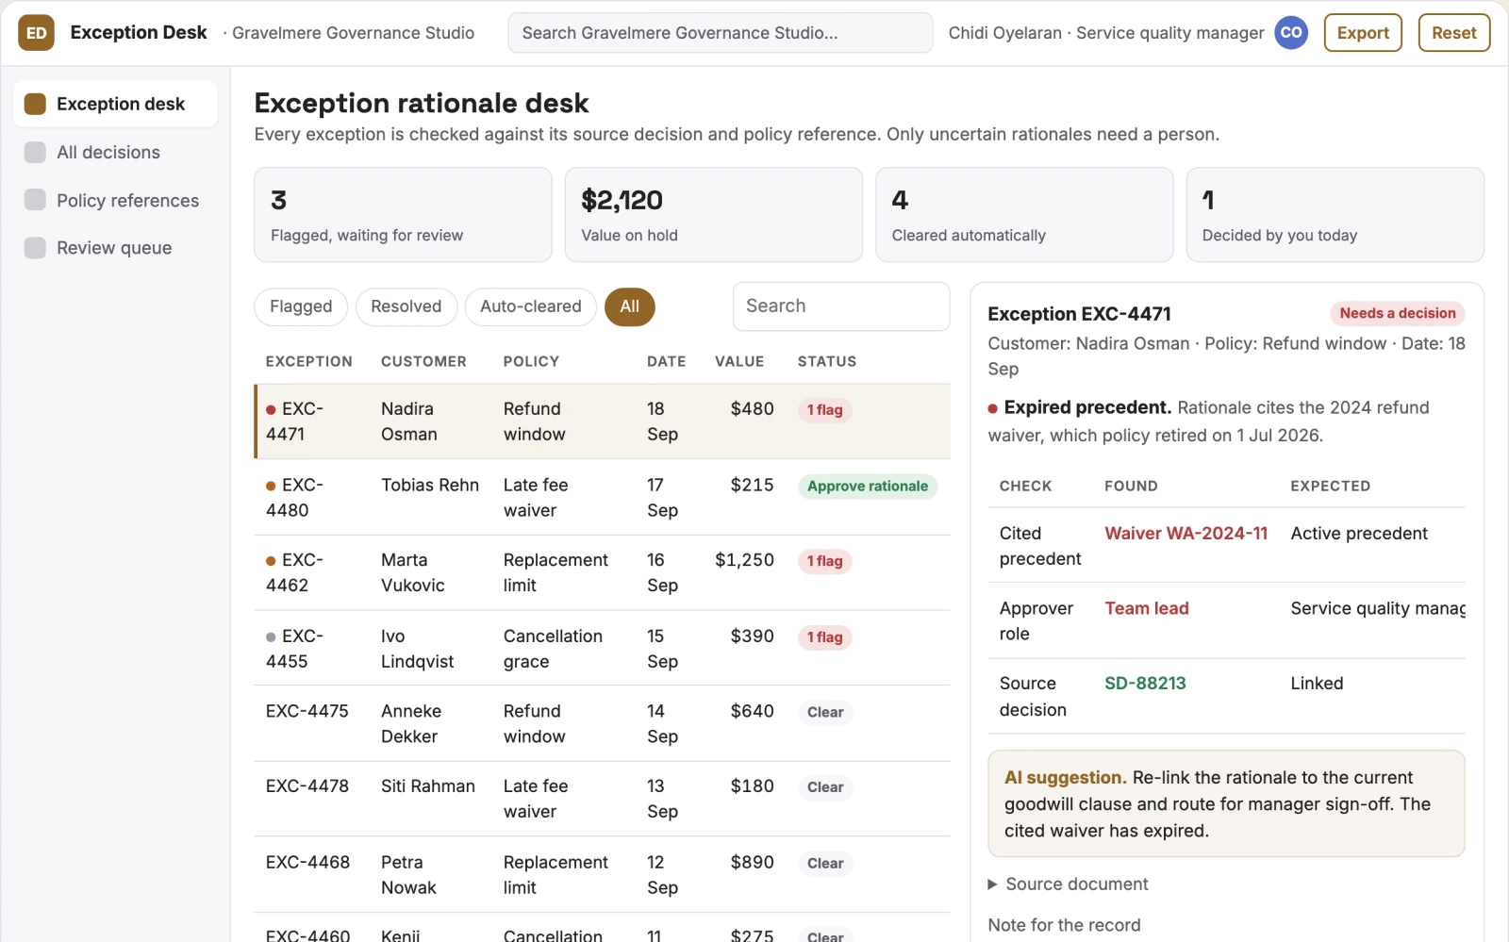Click the Clear badge on EXC-4468

[x=825, y=864]
